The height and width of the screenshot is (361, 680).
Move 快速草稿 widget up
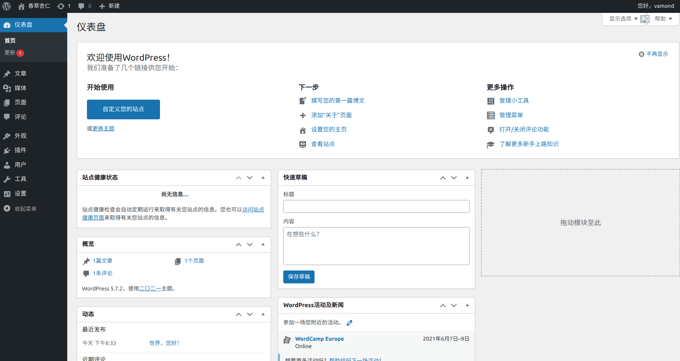tap(443, 178)
